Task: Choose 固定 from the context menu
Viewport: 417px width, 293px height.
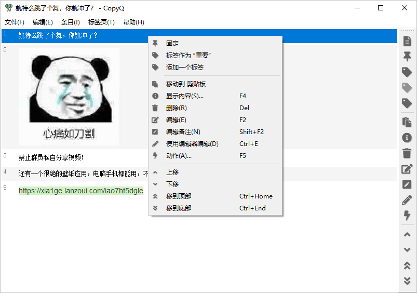Action: 216,43
